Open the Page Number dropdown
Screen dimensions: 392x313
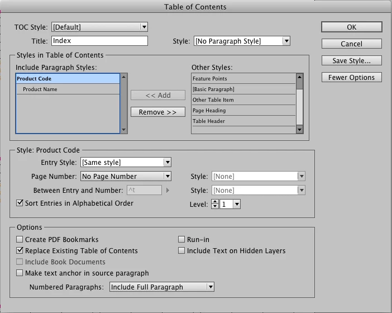(x=126, y=176)
